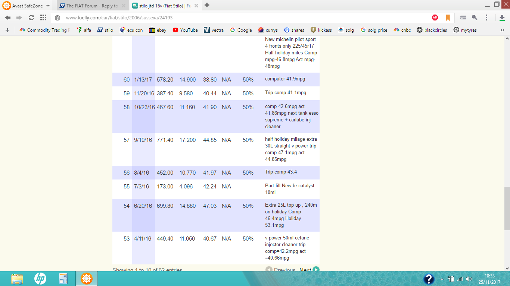Open the ebay bookmark link
Screen dimensions: 510x286
[158, 30]
